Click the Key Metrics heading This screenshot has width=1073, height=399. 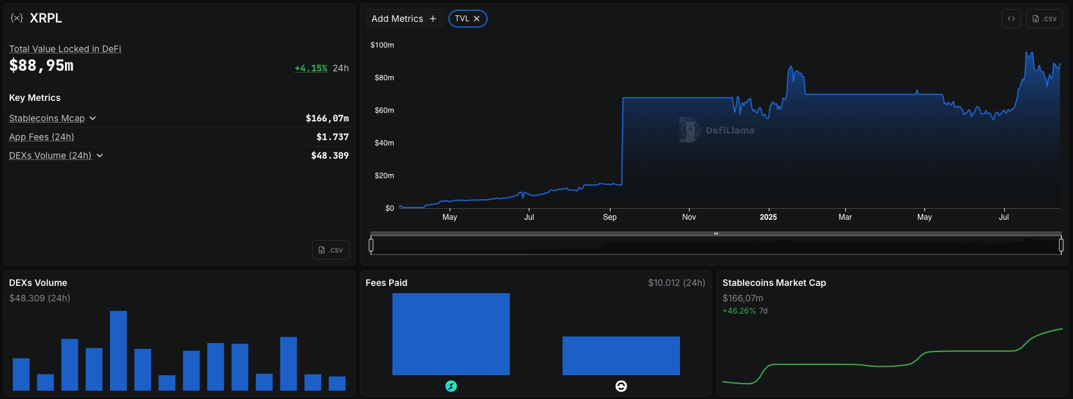point(35,98)
